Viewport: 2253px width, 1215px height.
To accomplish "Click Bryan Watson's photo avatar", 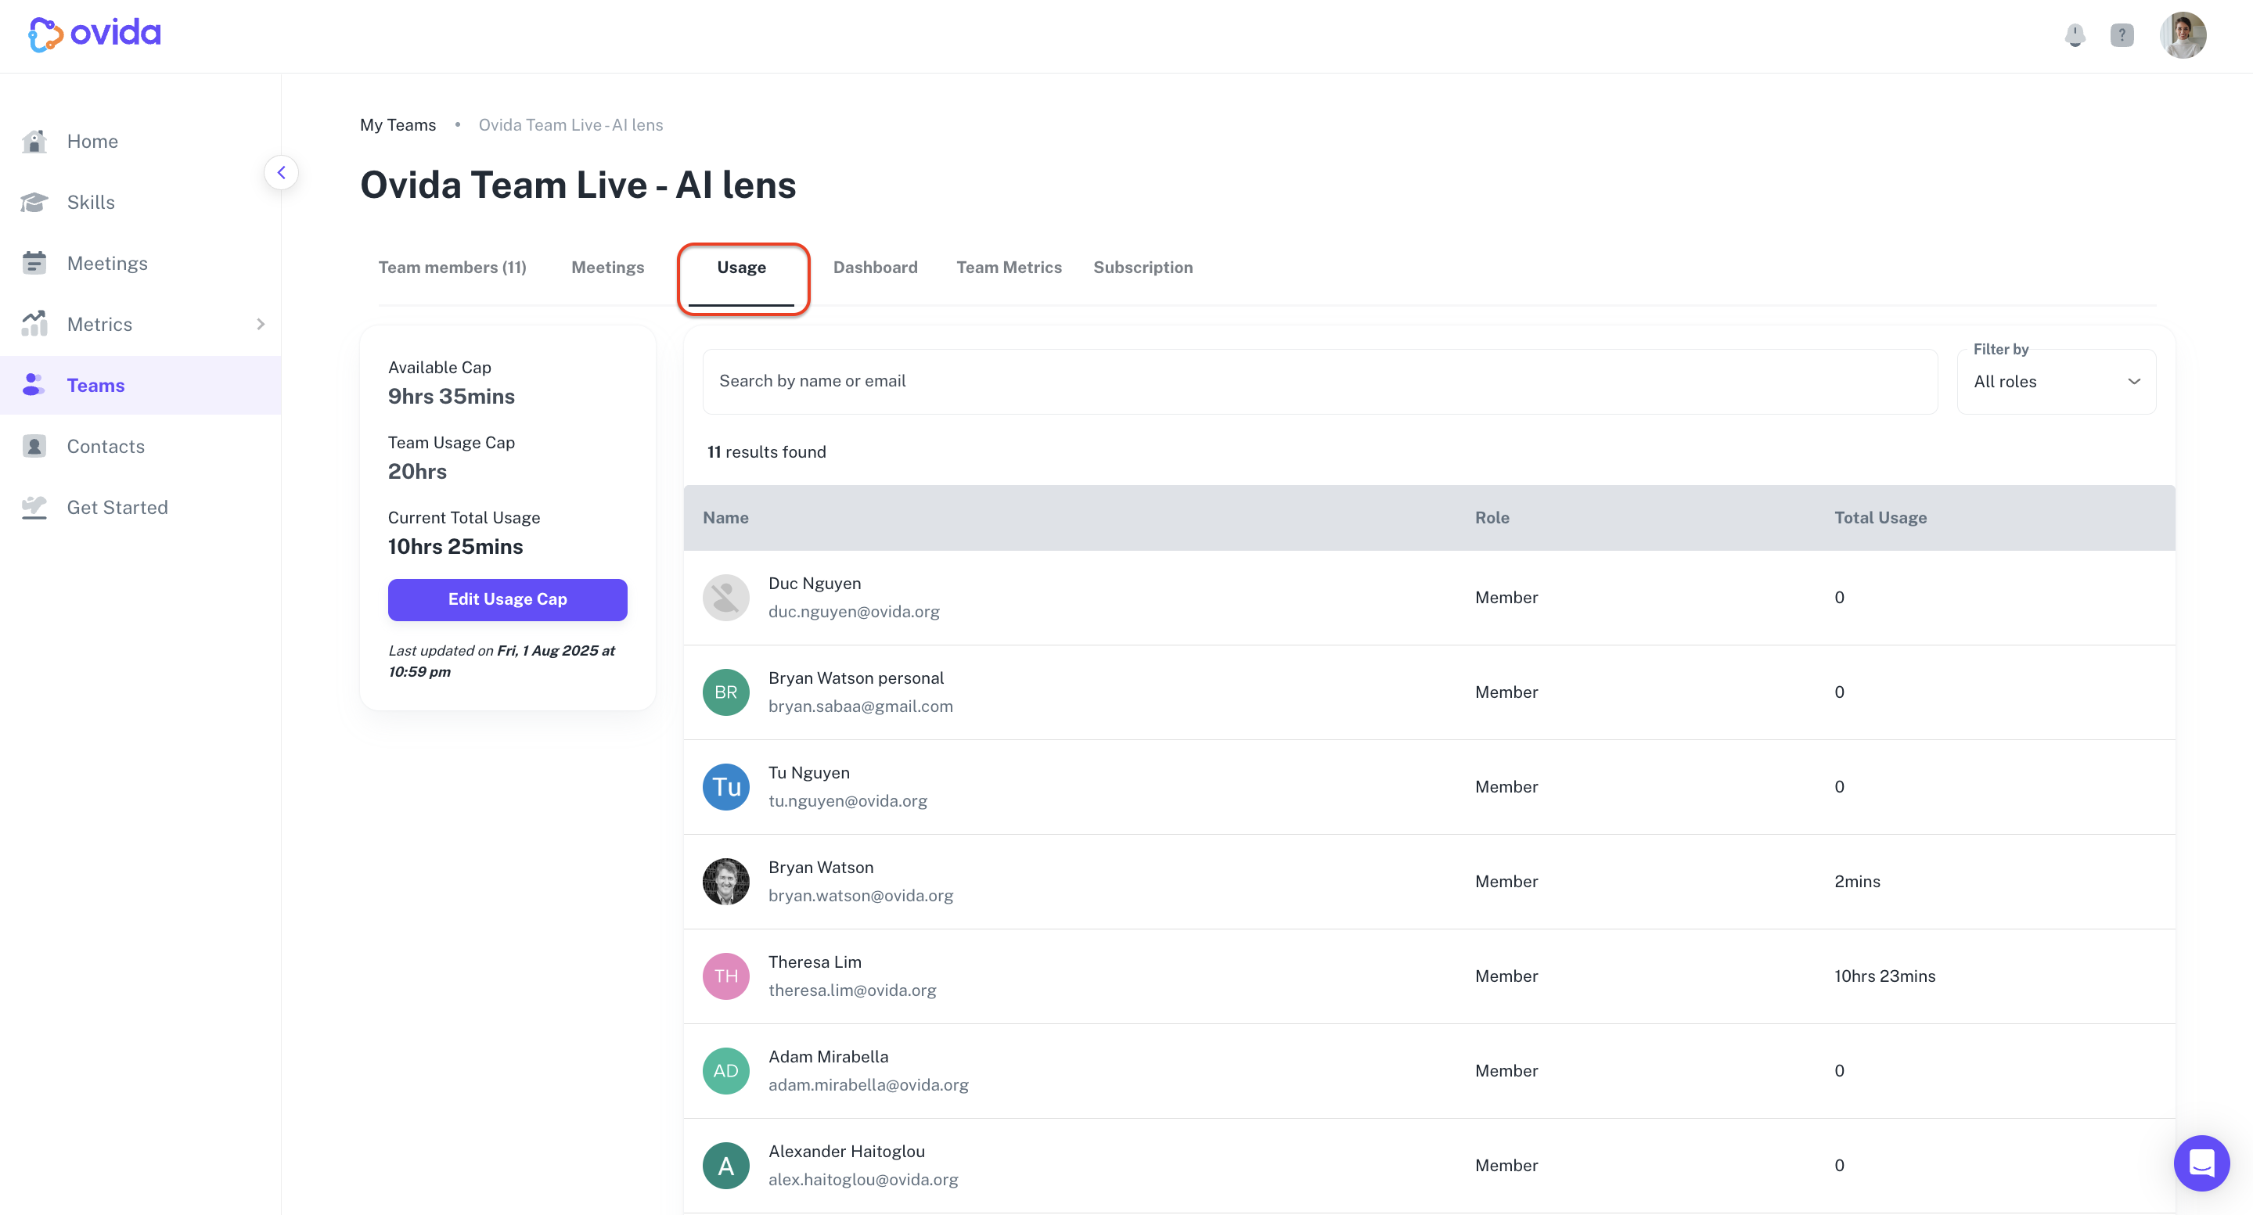I will pyautogui.click(x=726, y=881).
